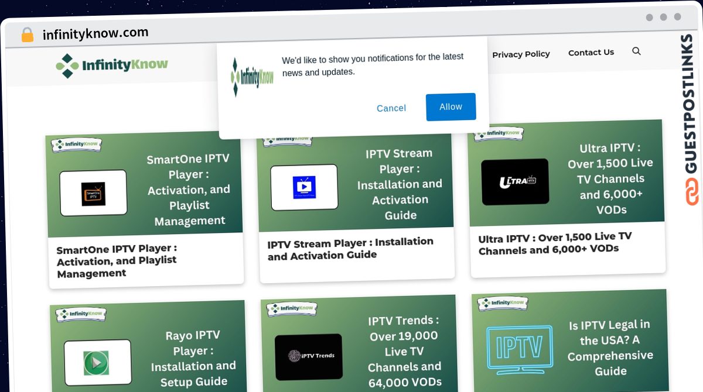Open the Privacy Policy page
This screenshot has height=392, width=703.
tap(521, 54)
